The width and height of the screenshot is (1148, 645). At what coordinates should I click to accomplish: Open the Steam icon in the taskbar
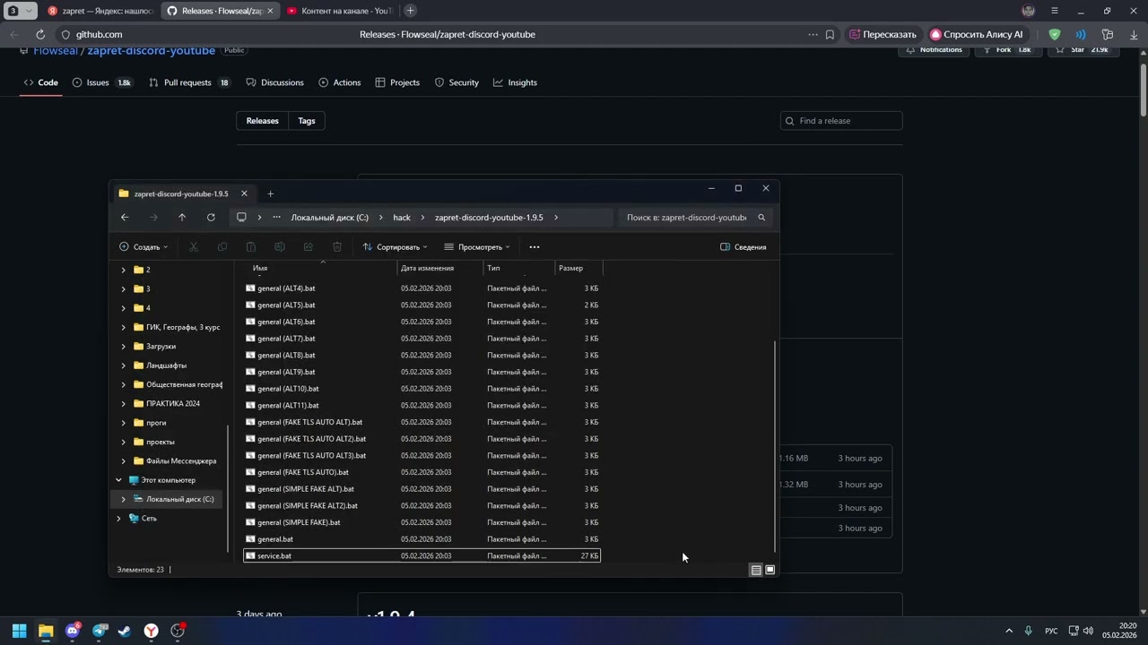126,631
